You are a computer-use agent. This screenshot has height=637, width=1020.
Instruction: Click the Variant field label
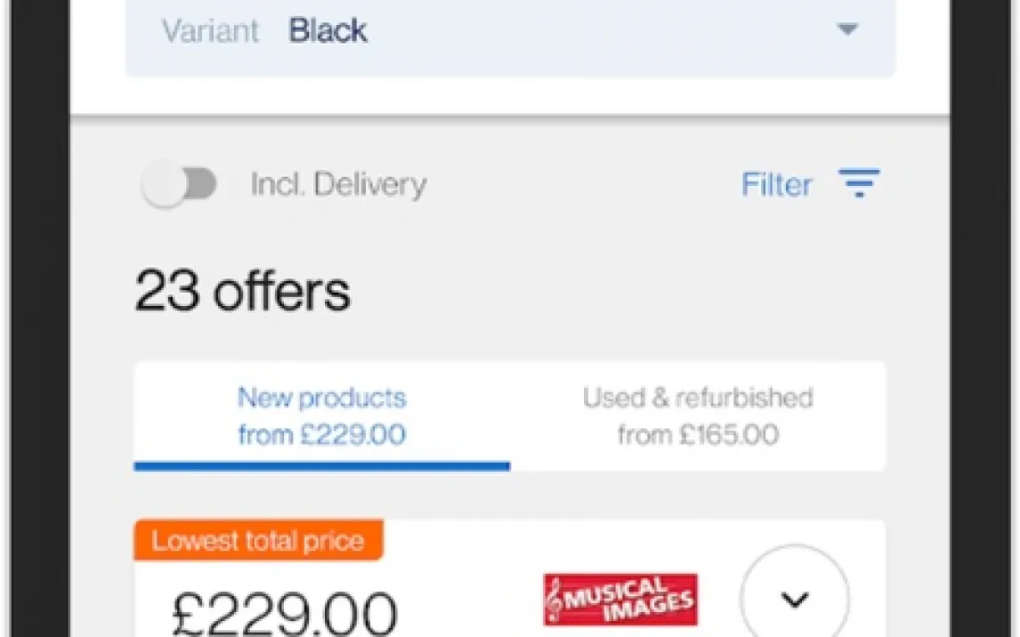[211, 31]
